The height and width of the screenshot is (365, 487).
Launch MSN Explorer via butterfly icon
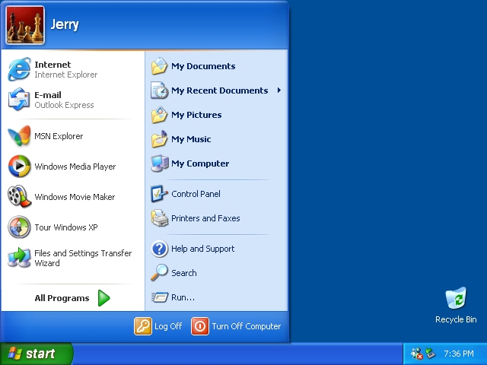pos(19,135)
